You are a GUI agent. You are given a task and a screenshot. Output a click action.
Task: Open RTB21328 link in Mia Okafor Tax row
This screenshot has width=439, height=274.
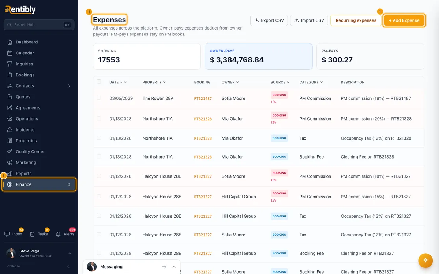pyautogui.click(x=203, y=138)
